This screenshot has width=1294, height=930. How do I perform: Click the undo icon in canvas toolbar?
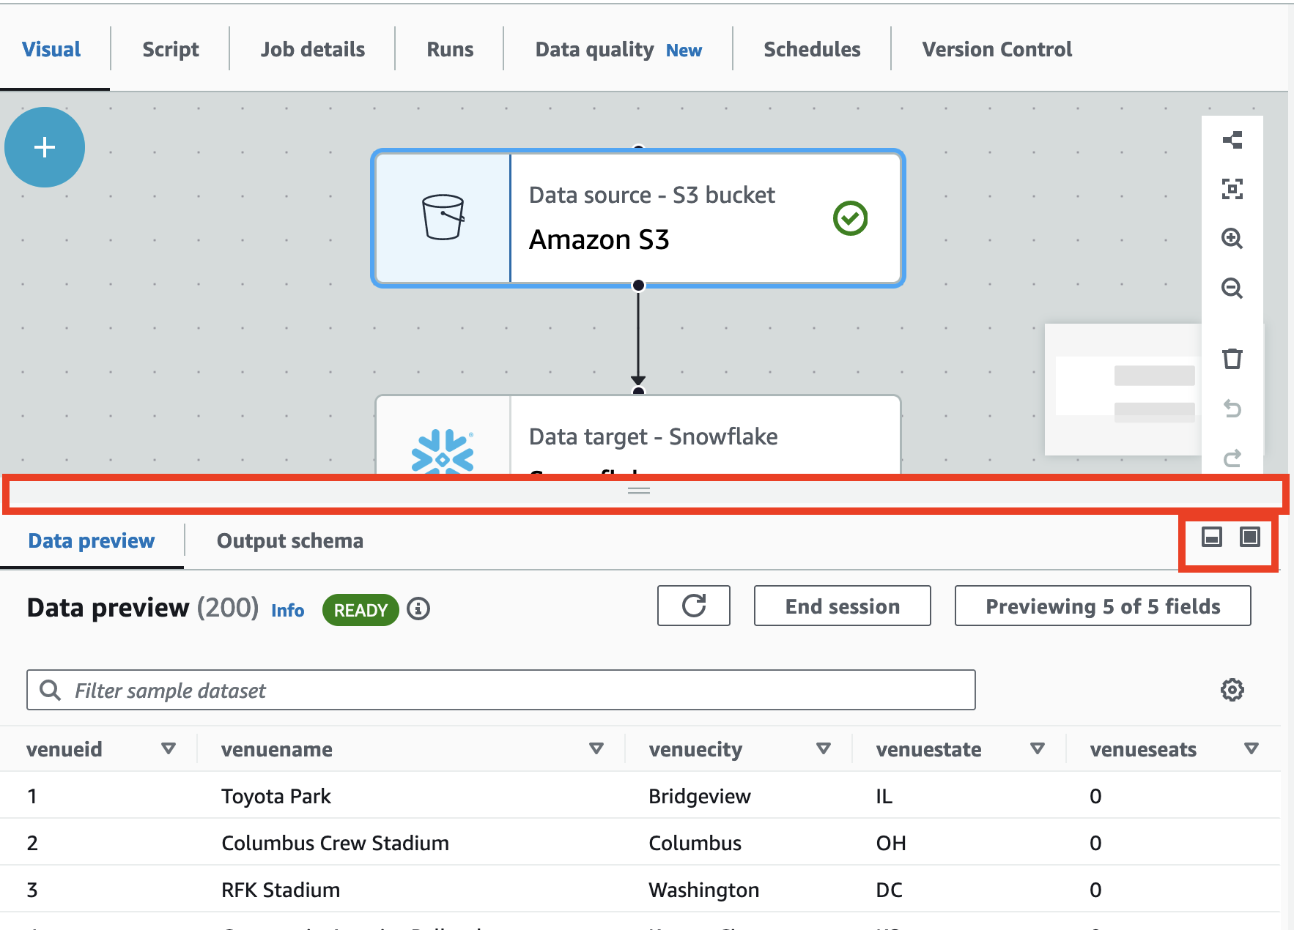(1233, 409)
